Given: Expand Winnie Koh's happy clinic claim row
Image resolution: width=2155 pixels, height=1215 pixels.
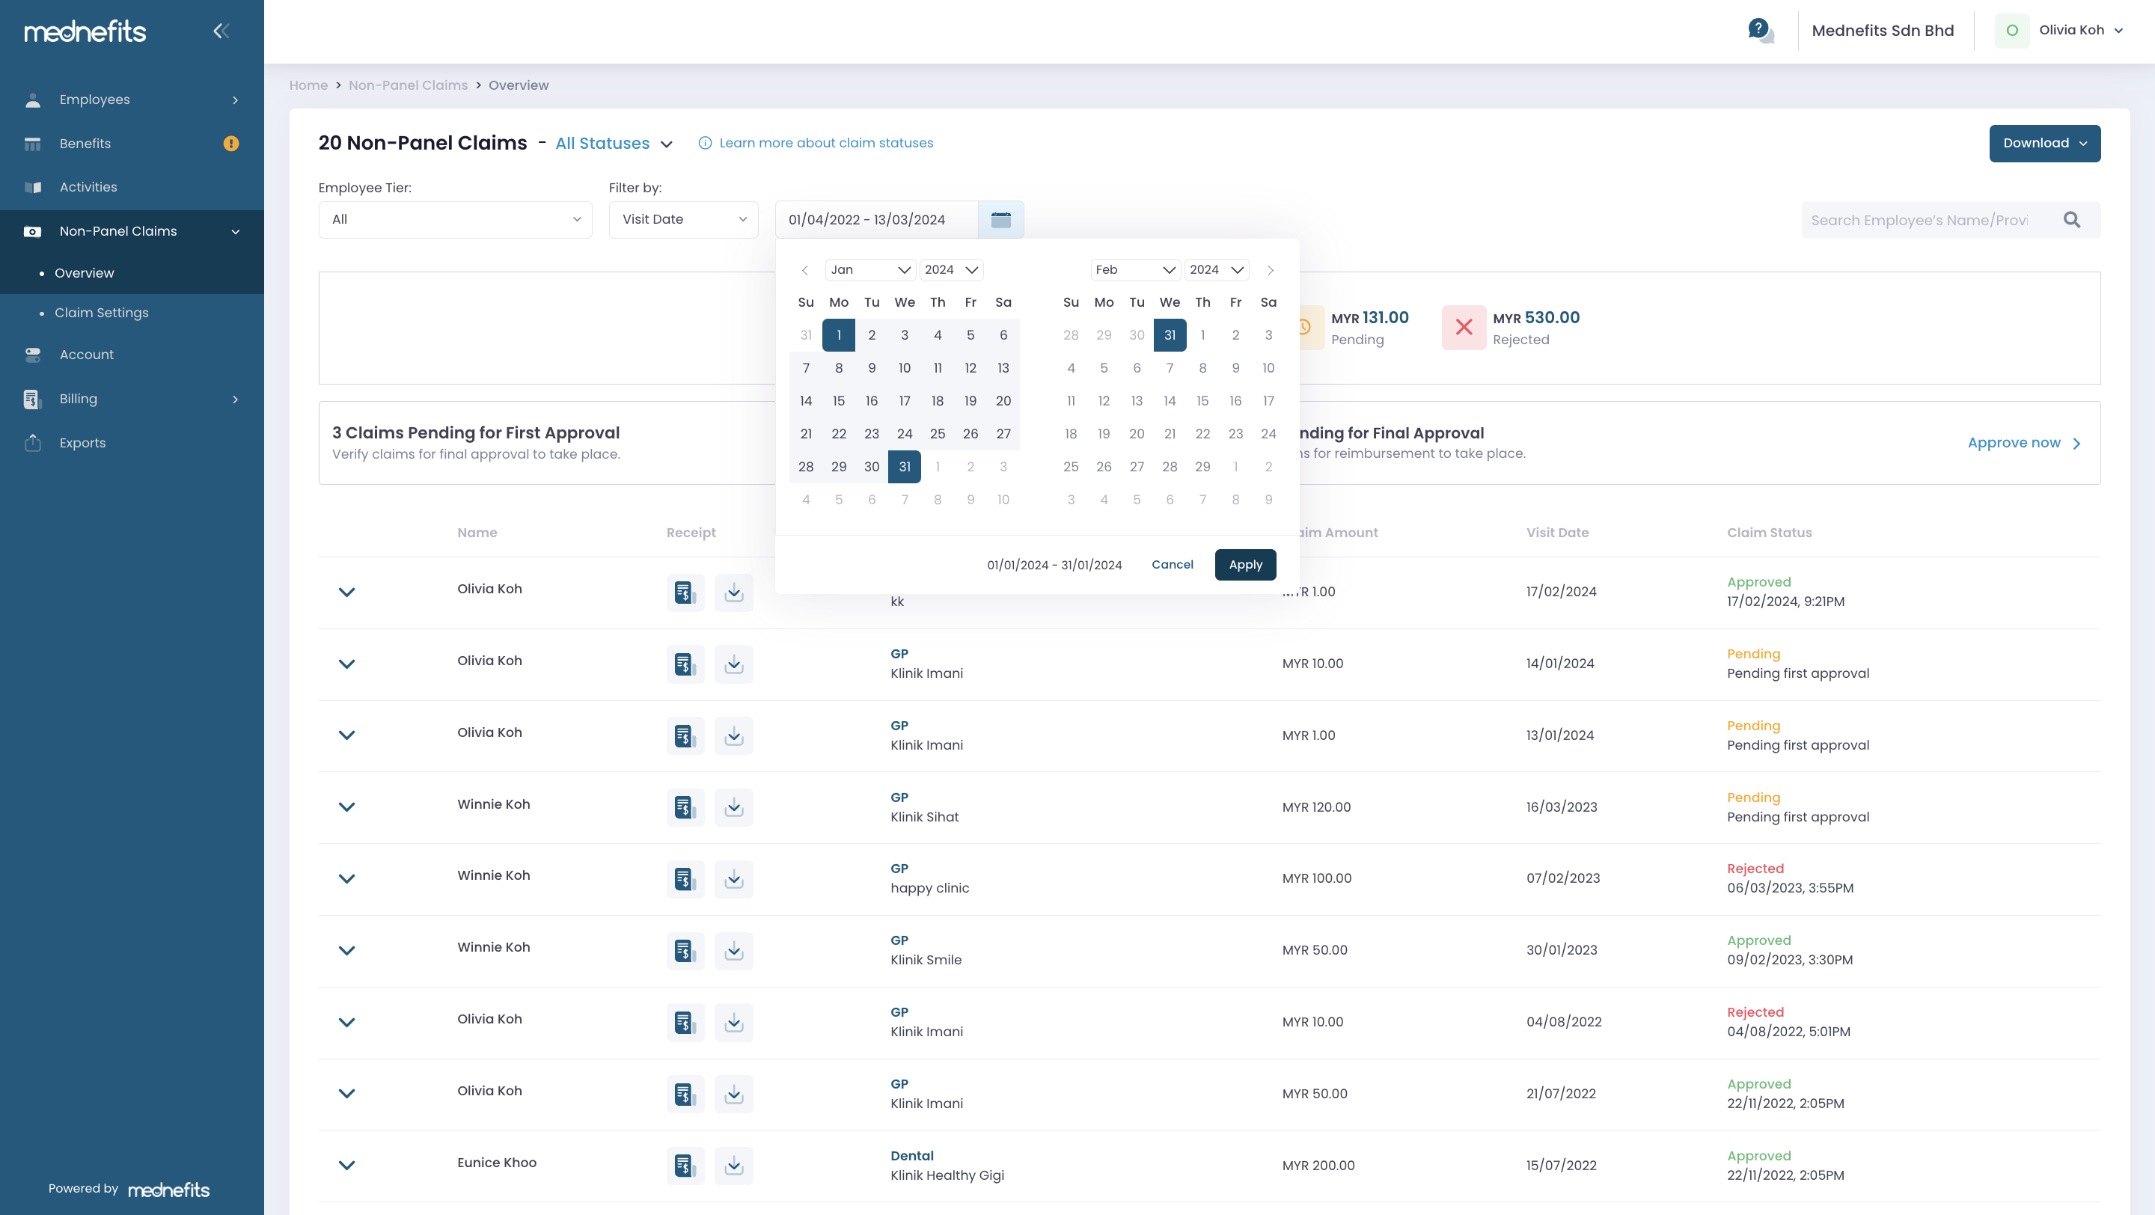Looking at the screenshot, I should click(x=346, y=879).
